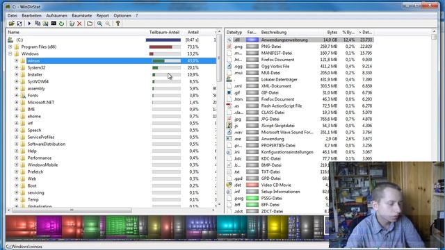Click the Open drive toolbar icon
Viewport: 445px width, 250px height.
coord(11,24)
